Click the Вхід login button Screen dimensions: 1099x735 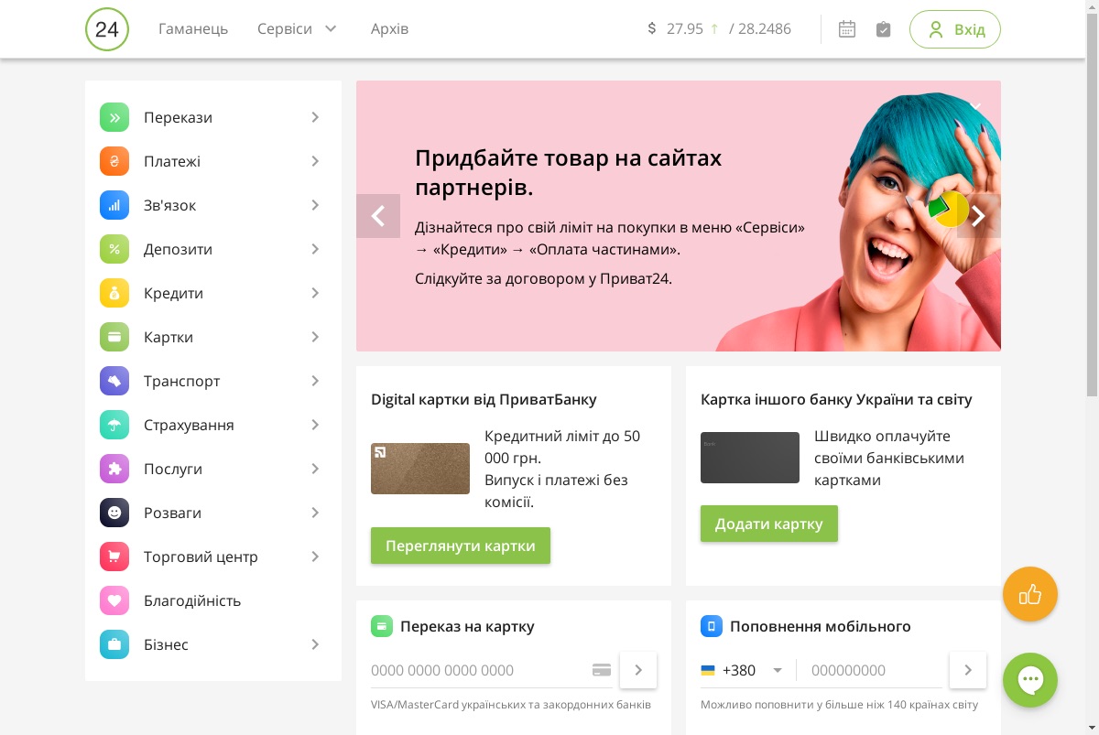pyautogui.click(x=955, y=29)
